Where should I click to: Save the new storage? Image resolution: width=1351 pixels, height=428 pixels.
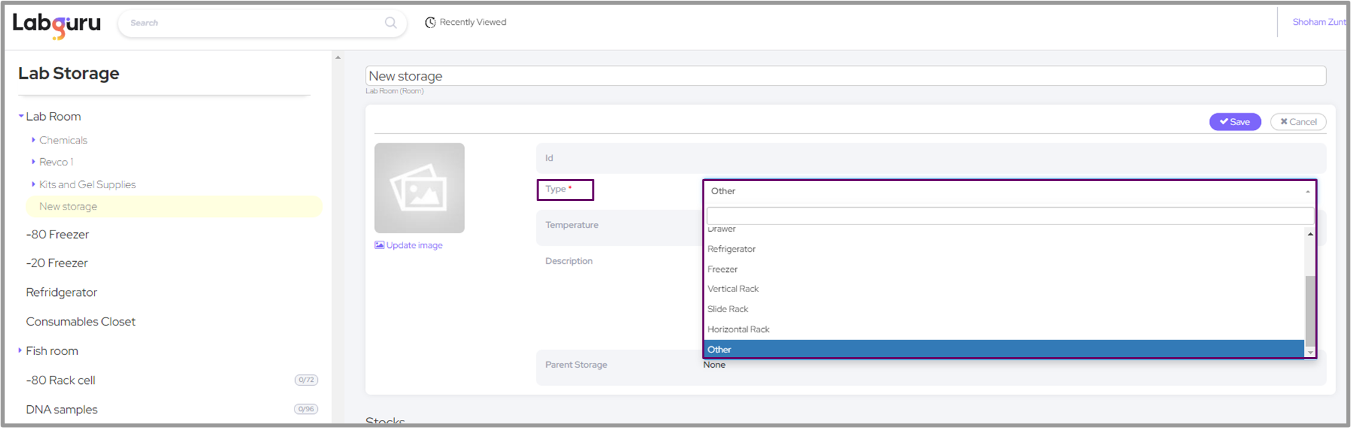click(x=1234, y=122)
